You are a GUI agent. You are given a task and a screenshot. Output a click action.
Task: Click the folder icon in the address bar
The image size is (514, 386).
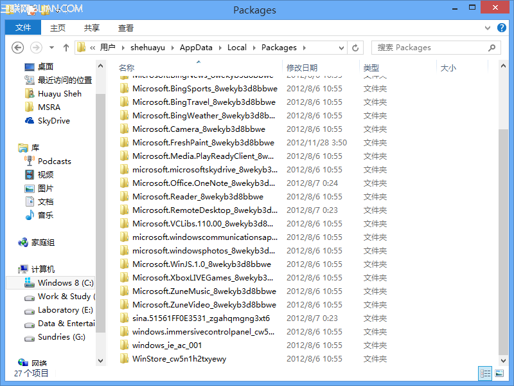point(81,47)
